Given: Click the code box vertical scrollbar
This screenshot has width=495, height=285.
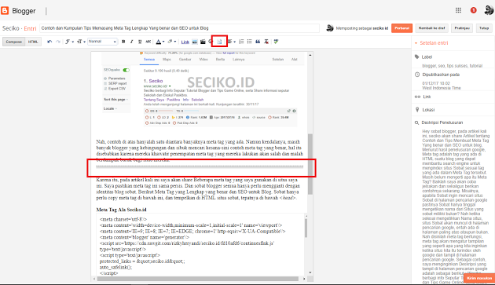Looking at the screenshot, I should click(306, 228).
